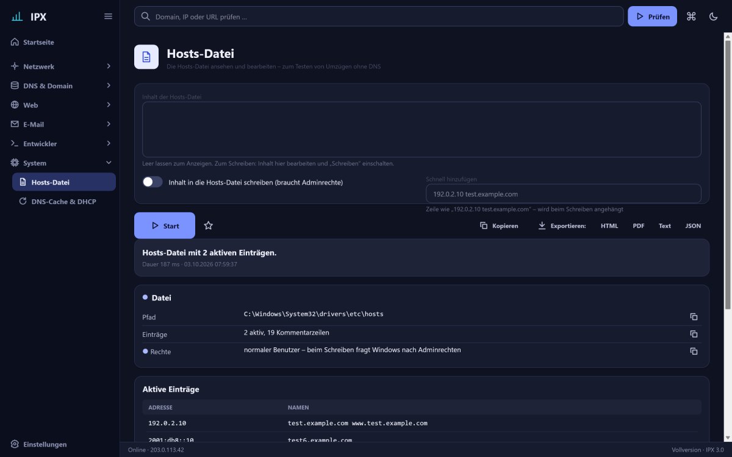Screen dimensions: 732x457
Task: Click the Entwickler terminal icon
Action: tap(15, 144)
